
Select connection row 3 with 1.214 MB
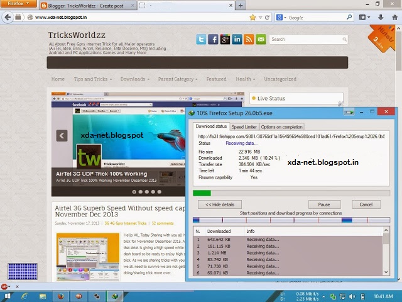(288, 253)
